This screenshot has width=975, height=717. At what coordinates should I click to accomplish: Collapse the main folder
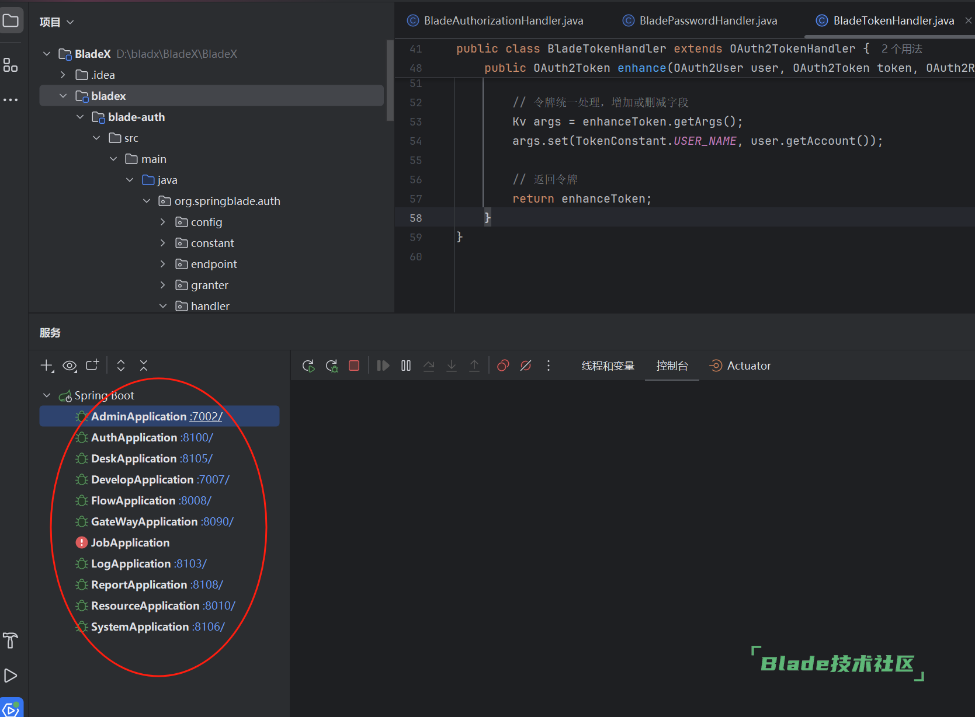[113, 159]
